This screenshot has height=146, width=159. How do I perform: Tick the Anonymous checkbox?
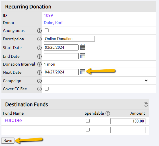point(47,30)
